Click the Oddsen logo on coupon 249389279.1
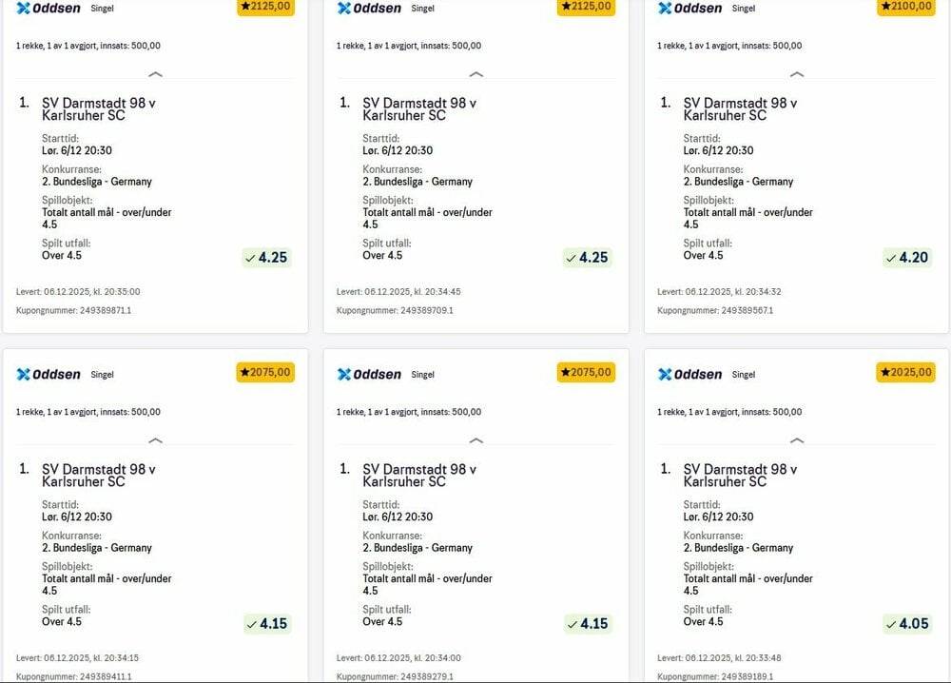Screen dimensions: 951x683 370,375
